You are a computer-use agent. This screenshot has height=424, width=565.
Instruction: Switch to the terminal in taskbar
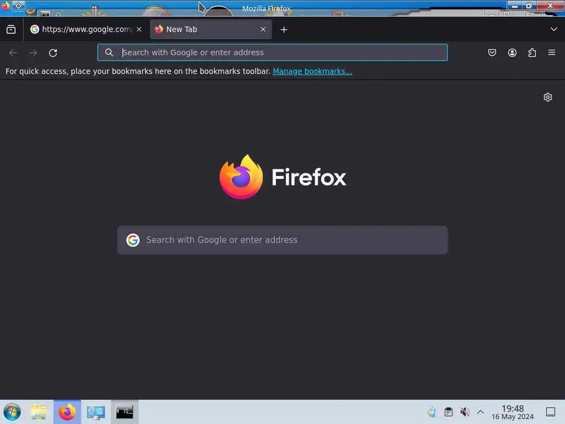124,412
